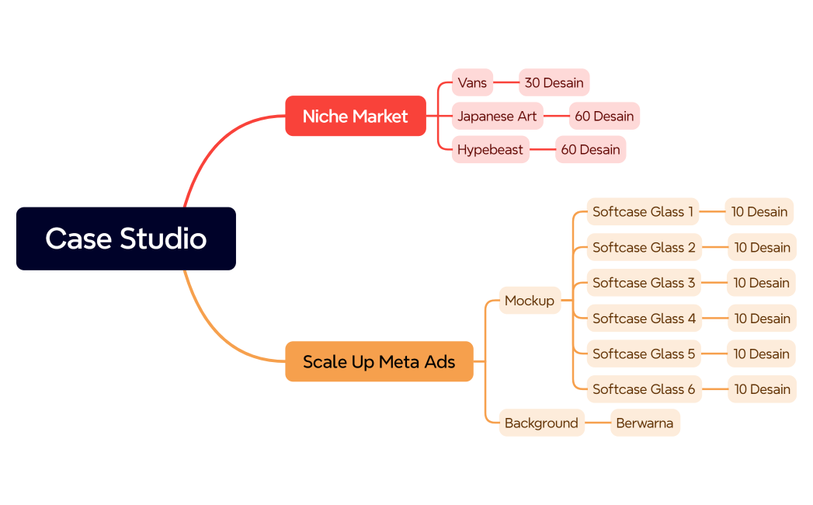Click the Background node
The height and width of the screenshot is (505, 813).
(541, 423)
